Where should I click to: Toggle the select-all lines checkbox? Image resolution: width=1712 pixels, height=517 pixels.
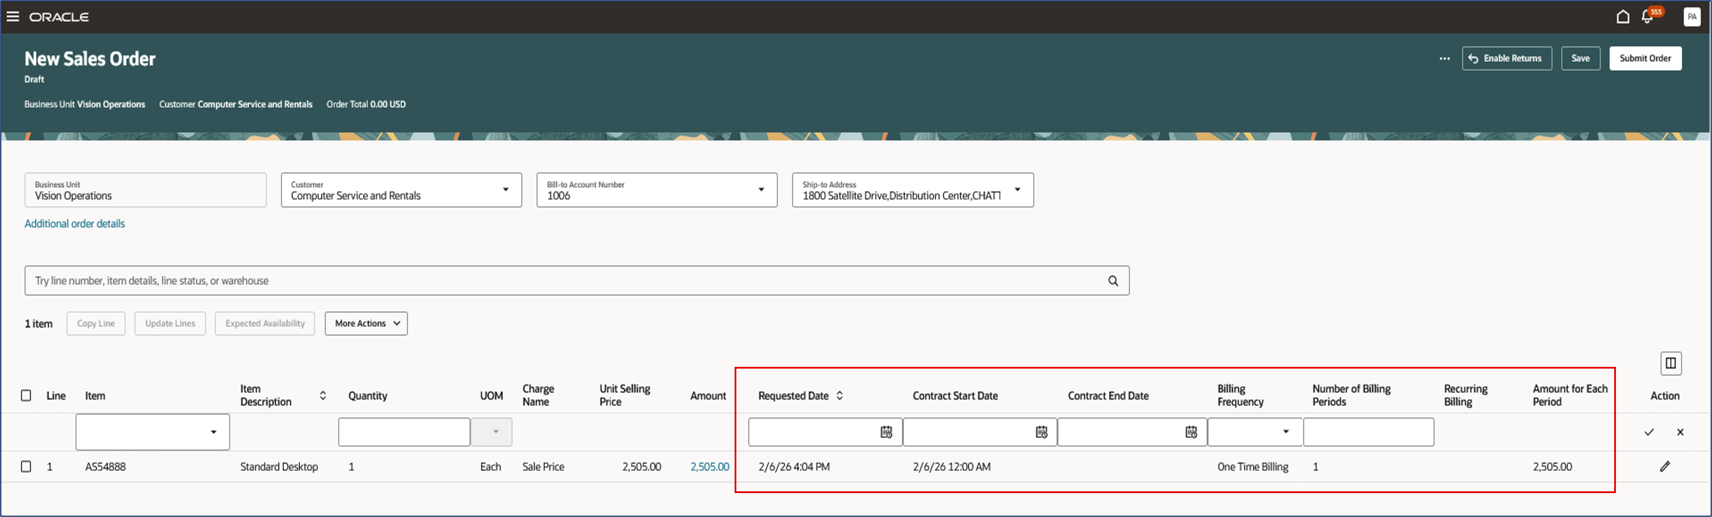coord(26,395)
